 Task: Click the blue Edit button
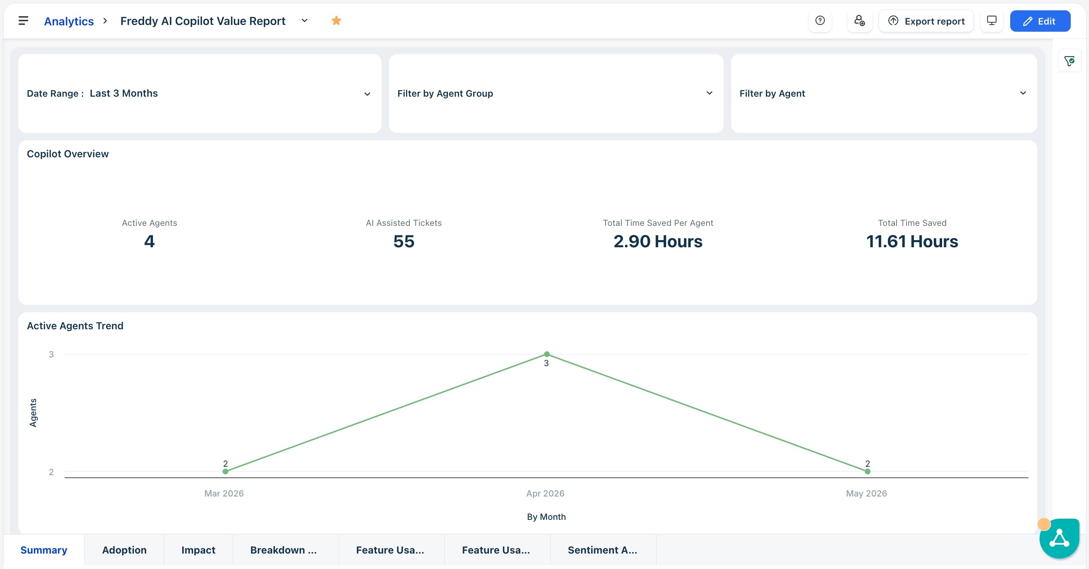[x=1040, y=21]
